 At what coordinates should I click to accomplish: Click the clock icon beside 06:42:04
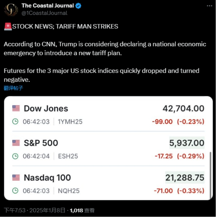(x=15, y=156)
